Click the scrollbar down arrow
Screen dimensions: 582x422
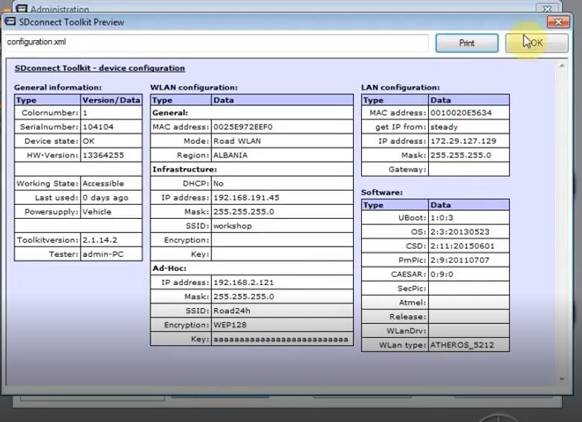[x=562, y=379]
